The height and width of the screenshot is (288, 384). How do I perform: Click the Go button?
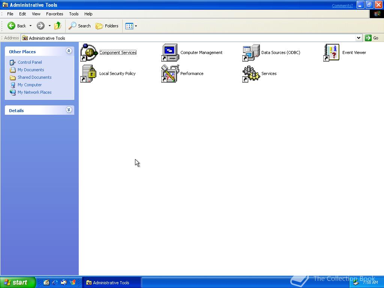click(x=372, y=38)
